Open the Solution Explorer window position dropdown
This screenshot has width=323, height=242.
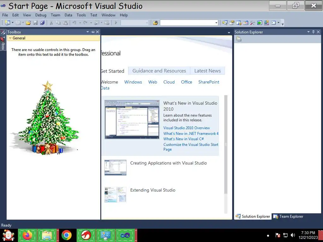click(308, 32)
